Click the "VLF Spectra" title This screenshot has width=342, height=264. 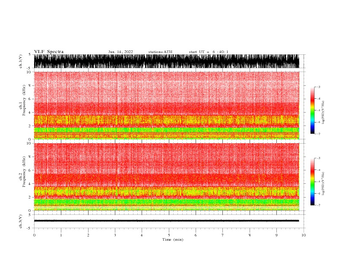click(x=49, y=52)
